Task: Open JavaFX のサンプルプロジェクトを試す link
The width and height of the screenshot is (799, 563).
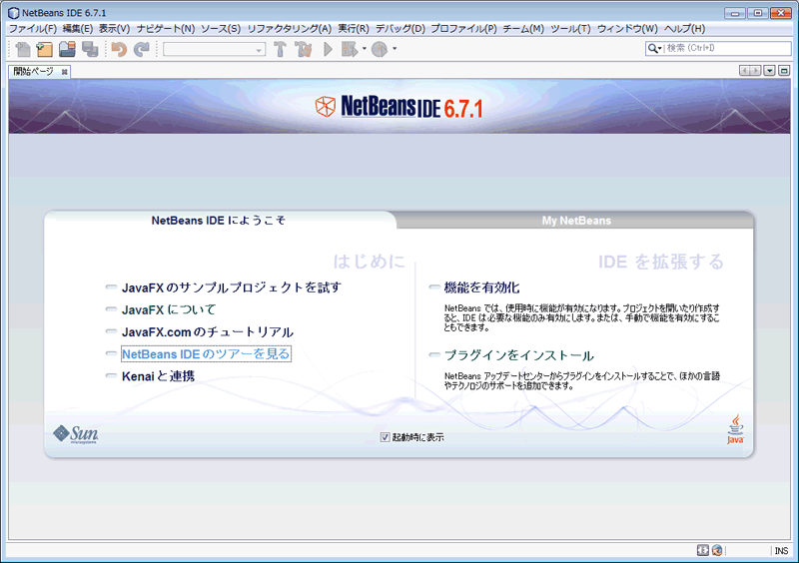Action: (x=232, y=287)
